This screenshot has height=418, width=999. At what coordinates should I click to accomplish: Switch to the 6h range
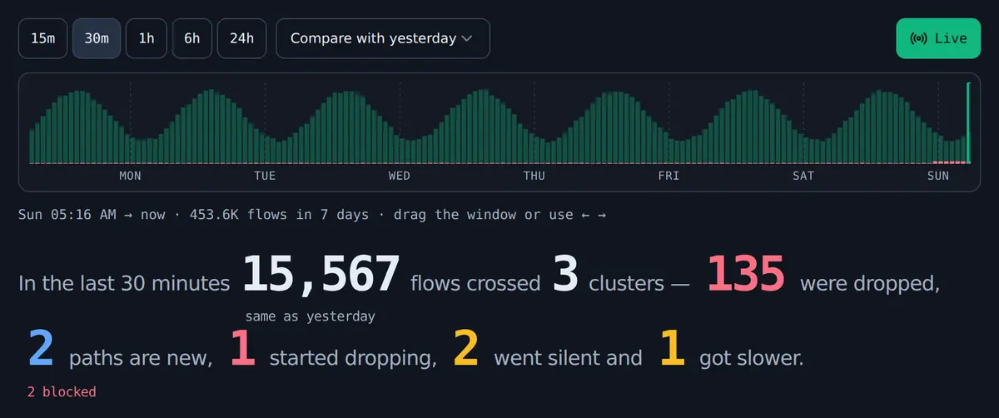point(192,38)
